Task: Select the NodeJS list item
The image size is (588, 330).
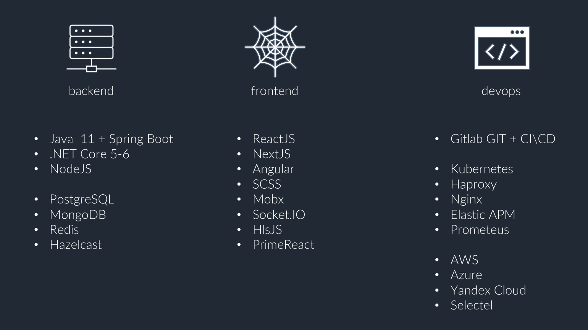Action: (x=71, y=169)
